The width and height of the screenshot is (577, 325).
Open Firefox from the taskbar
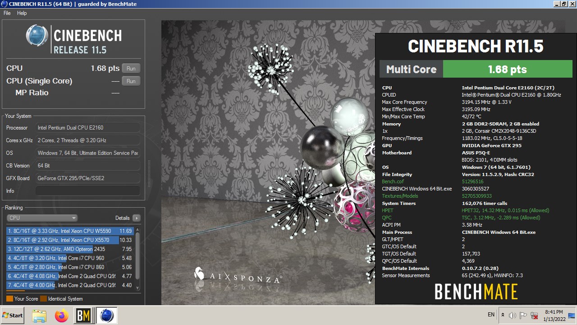61,316
